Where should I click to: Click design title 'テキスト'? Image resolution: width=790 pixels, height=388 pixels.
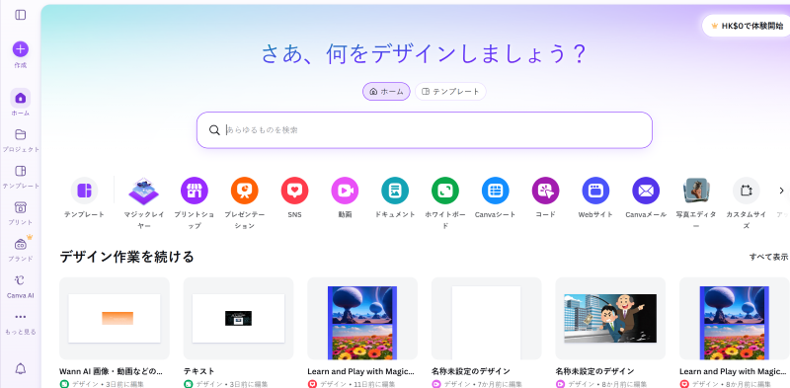click(x=199, y=371)
